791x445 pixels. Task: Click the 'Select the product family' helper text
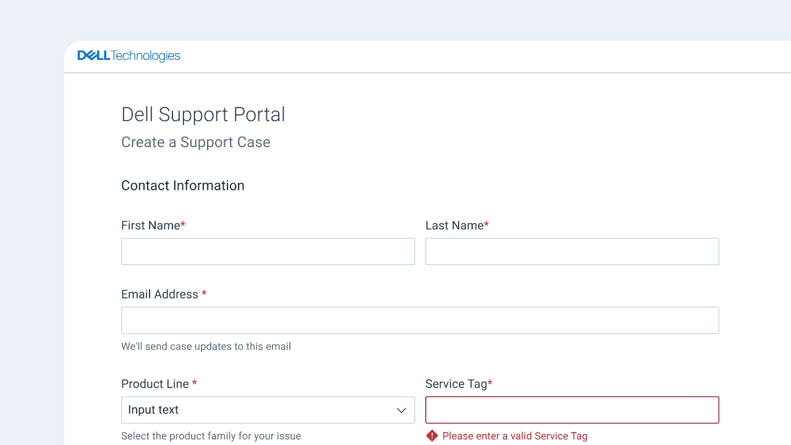click(211, 436)
